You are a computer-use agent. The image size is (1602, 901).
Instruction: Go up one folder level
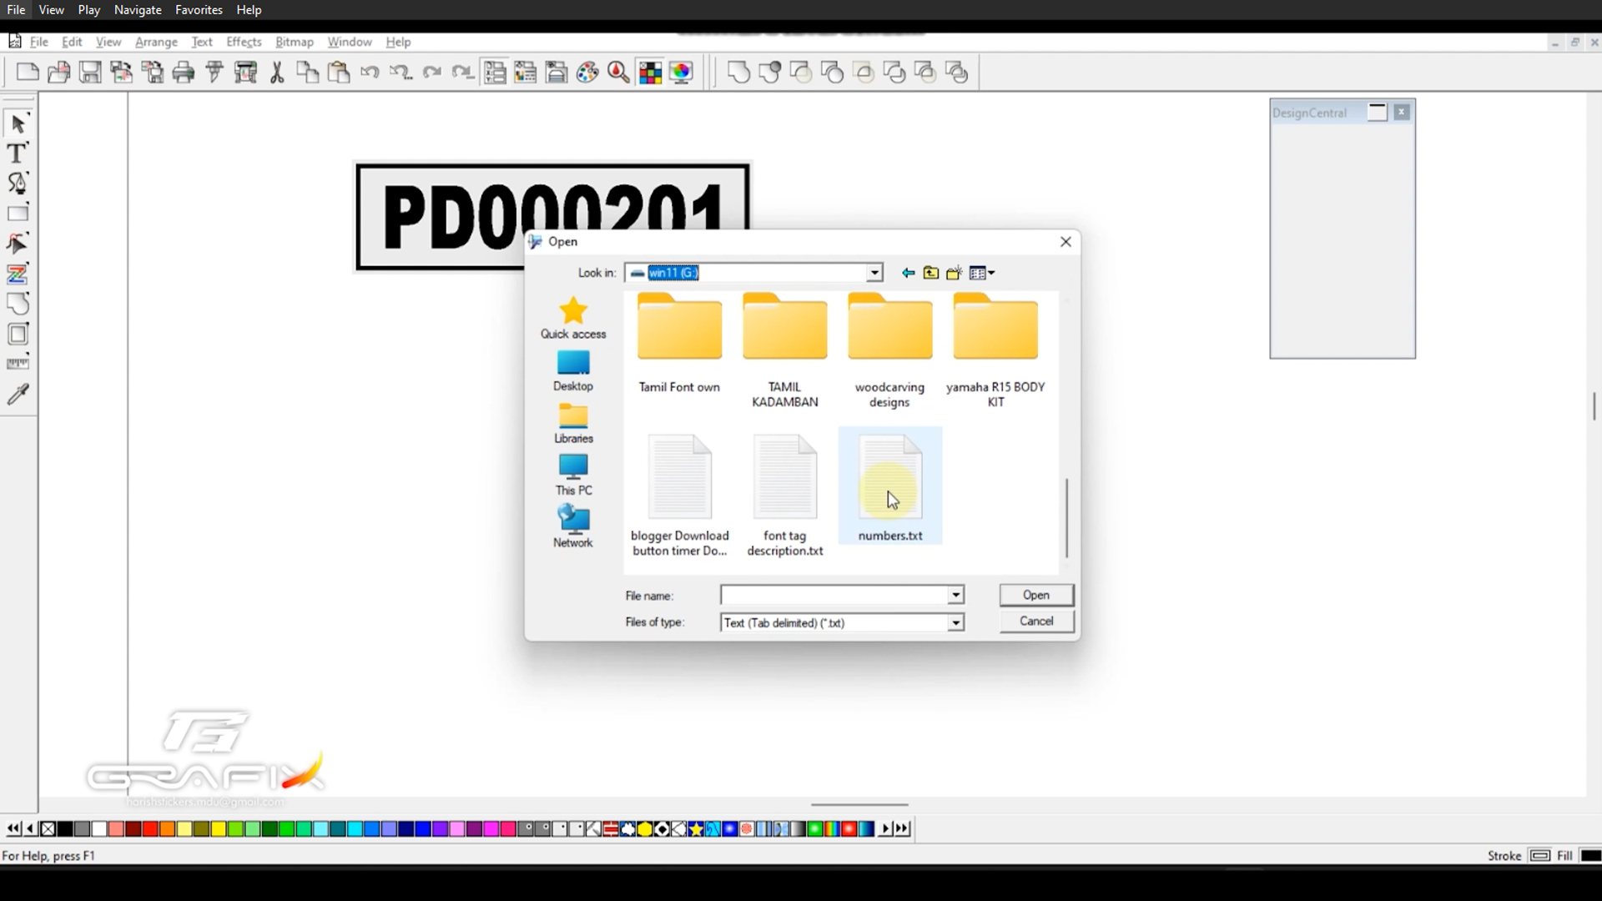[x=931, y=273]
